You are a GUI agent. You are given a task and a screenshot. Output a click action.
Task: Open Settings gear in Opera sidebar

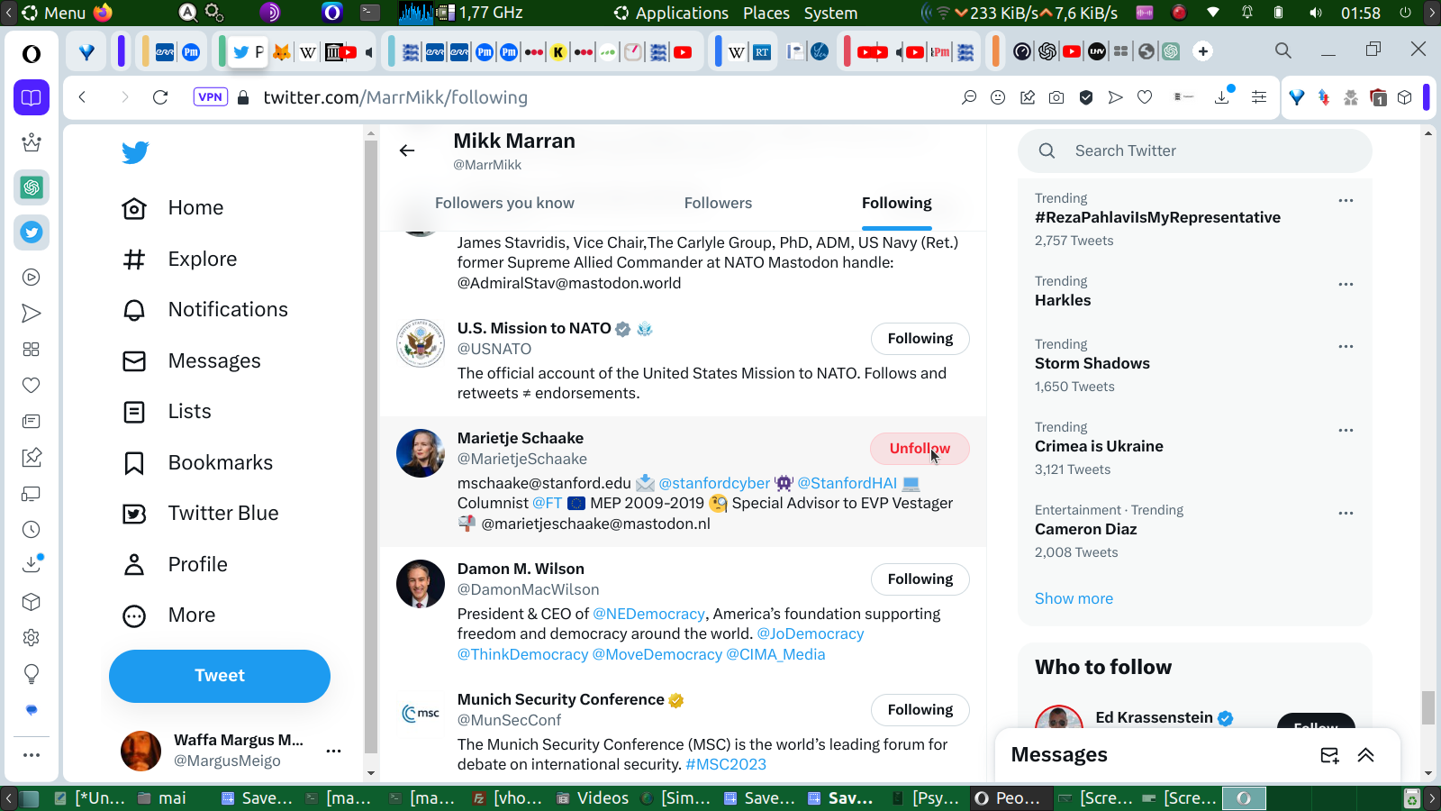pos(32,638)
